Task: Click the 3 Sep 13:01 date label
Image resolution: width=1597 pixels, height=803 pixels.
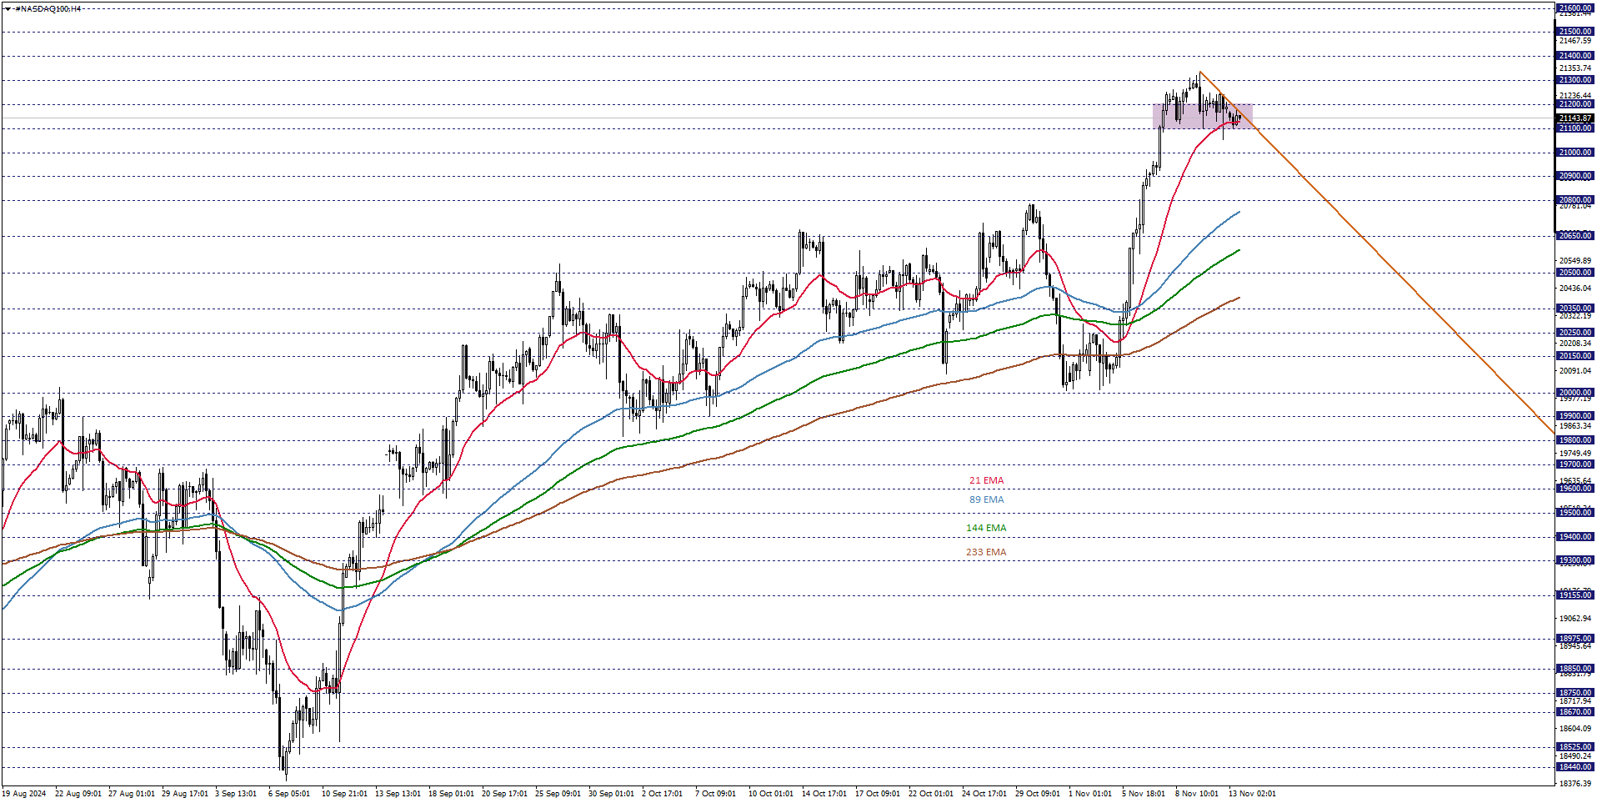Action: [236, 794]
